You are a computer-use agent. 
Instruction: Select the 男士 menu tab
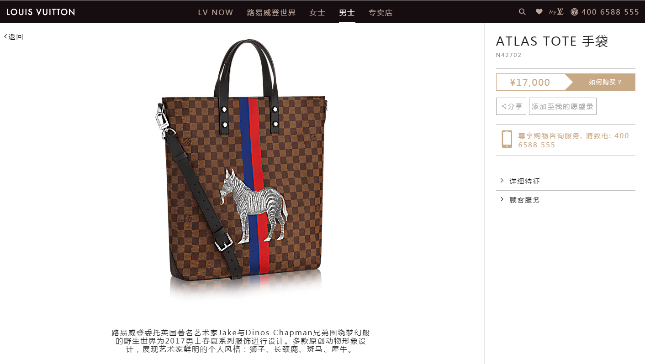(x=347, y=12)
